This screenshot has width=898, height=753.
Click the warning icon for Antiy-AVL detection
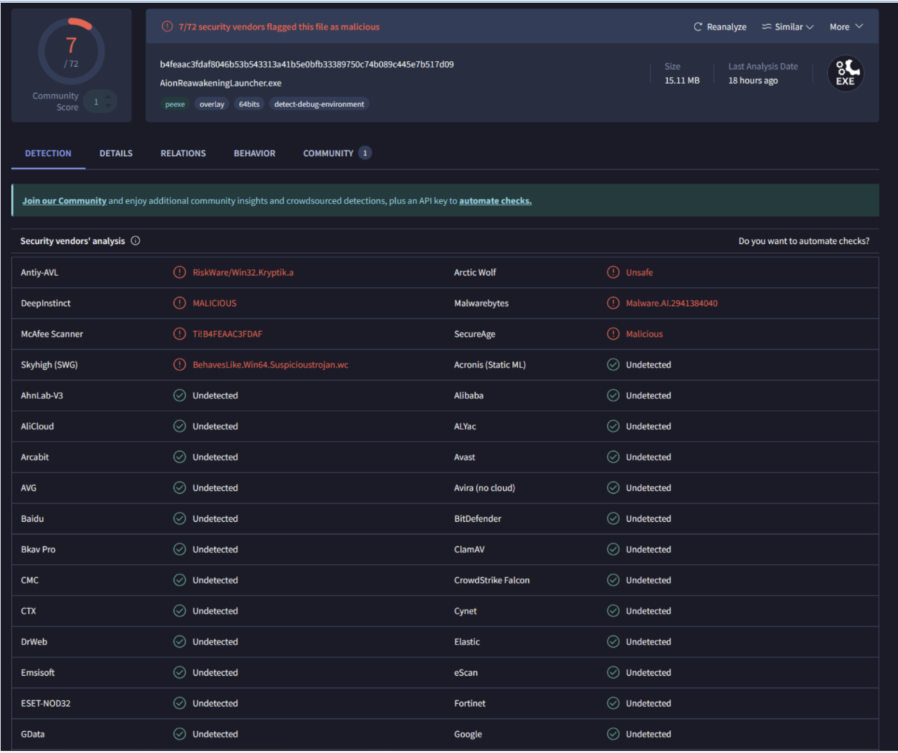(x=180, y=272)
